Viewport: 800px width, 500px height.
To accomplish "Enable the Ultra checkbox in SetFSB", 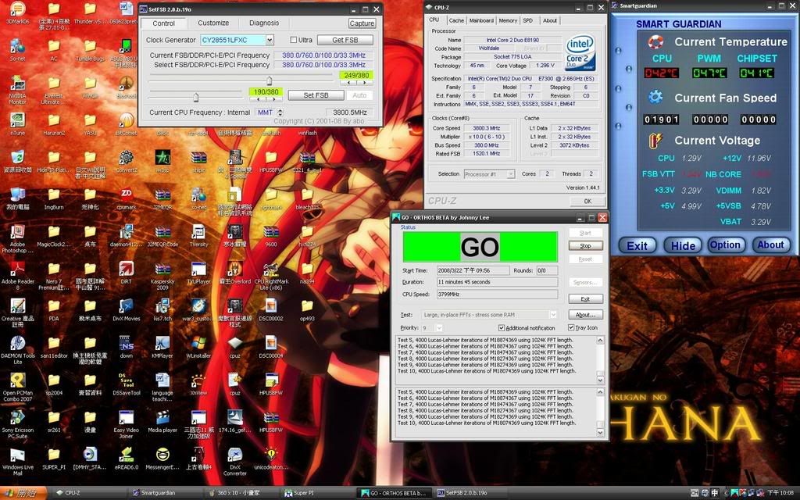I will [x=294, y=40].
